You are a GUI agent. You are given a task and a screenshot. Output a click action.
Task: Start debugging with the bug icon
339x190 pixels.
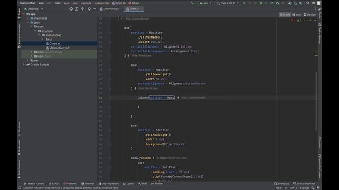point(261,3)
